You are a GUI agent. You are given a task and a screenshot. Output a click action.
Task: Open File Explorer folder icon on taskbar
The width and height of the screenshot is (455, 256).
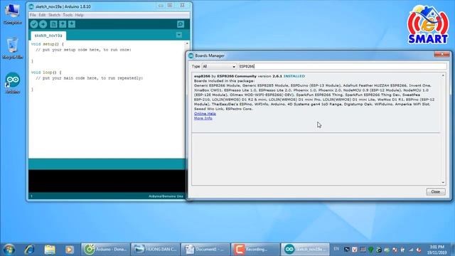(50, 250)
